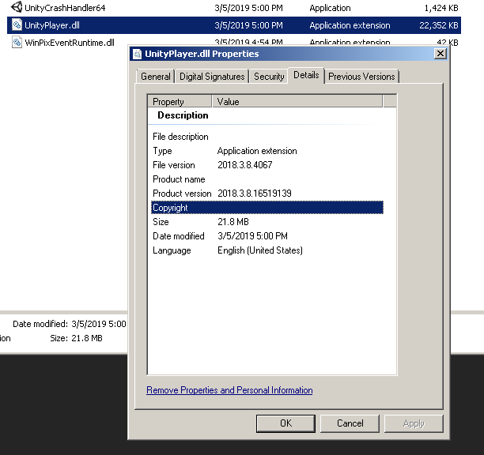Viewport: 484px width, 455px height.
Task: Click the Language value English (United States)
Action: pyautogui.click(x=260, y=250)
